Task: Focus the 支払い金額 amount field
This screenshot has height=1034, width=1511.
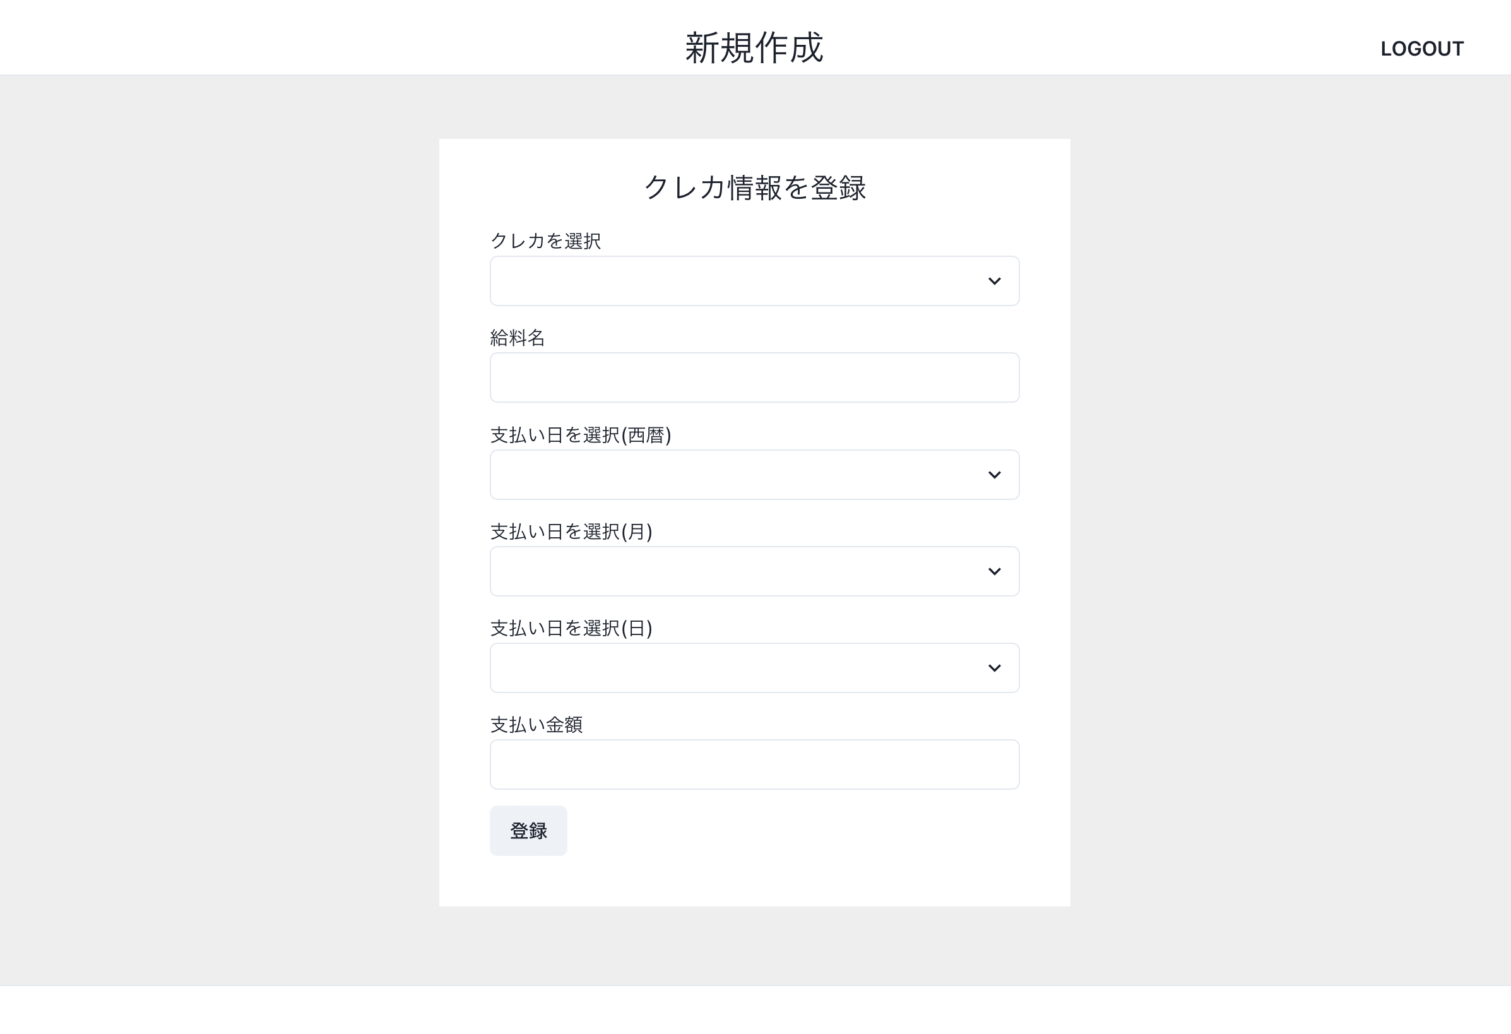Action: (754, 764)
